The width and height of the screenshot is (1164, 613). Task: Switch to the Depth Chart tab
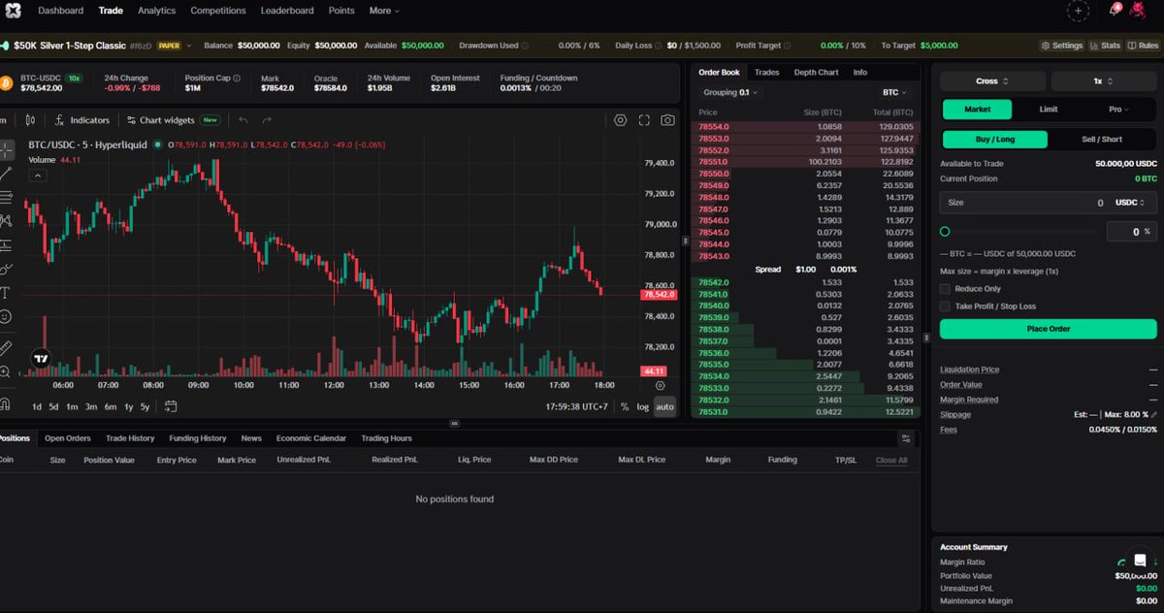(x=816, y=72)
